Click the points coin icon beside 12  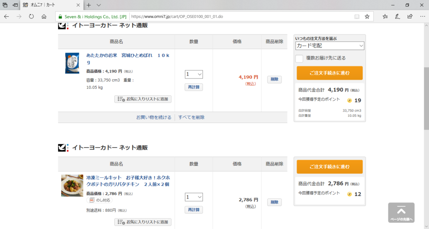click(349, 194)
